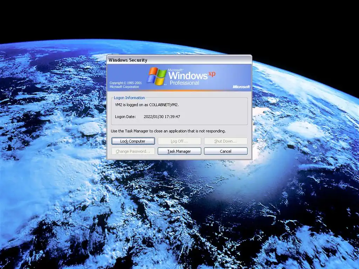Viewport: 359px width, 269px height.
Task: Click the 'Logon Date:' label
Action: coord(125,117)
